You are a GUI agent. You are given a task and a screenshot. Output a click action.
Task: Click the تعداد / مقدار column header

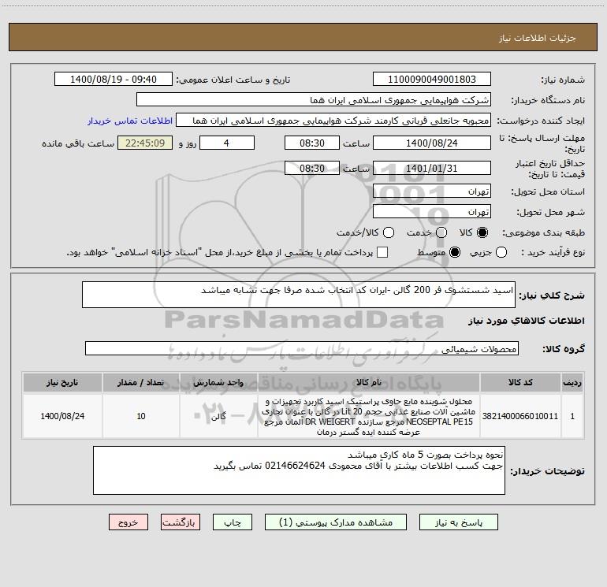141,382
